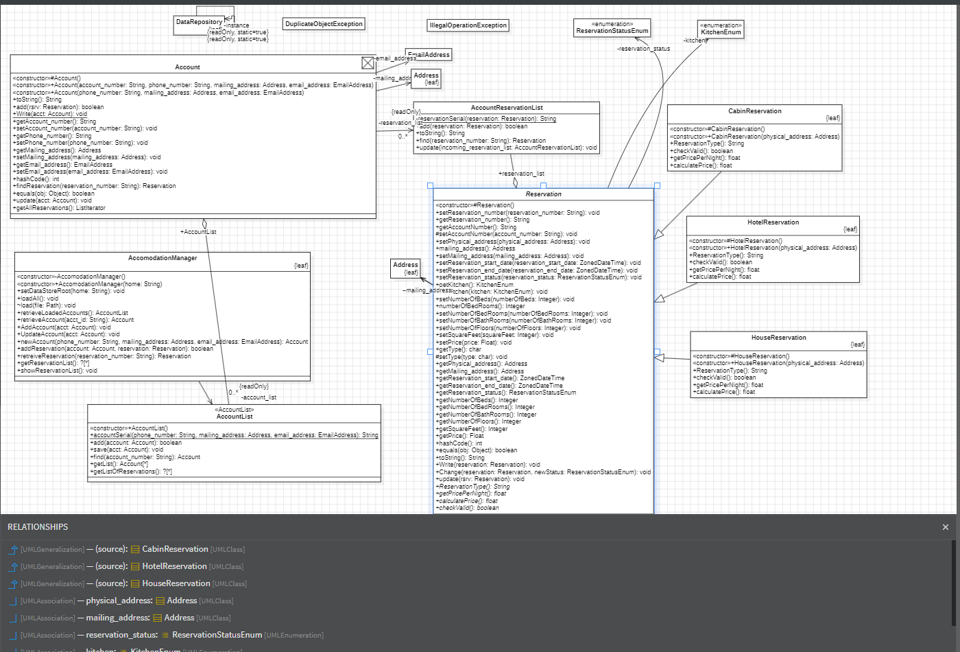Click association icon for reservation_status row
960x652 pixels.
pyautogui.click(x=13, y=635)
